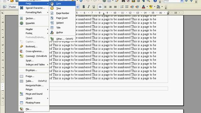Click in the Find toolbar field
This screenshot has height=113, width=201.
point(172,1)
